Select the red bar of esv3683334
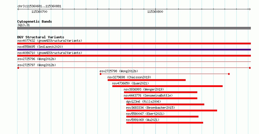The height and width of the screenshot is (134, 259). [x=172, y=111]
